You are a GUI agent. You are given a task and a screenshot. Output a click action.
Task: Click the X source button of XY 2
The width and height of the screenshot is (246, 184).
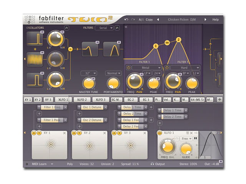click(x=74, y=133)
